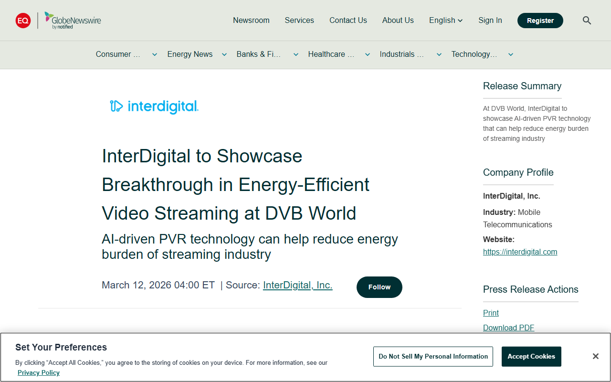Select the Industrials category label
611x382 pixels.
pos(402,54)
